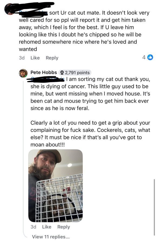Click the scrollbar on the right edge

154,207
